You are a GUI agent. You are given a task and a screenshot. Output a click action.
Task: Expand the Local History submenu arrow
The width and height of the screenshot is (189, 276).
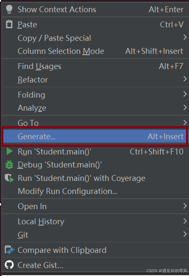[x=185, y=221]
